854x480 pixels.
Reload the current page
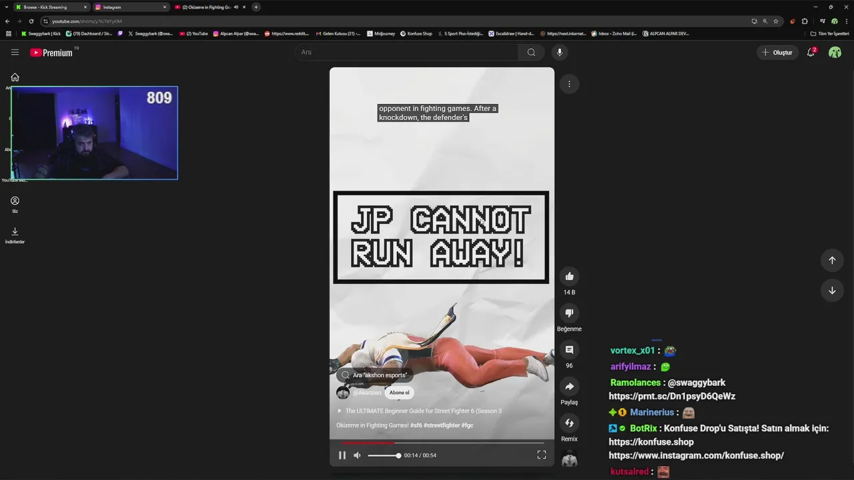31,21
